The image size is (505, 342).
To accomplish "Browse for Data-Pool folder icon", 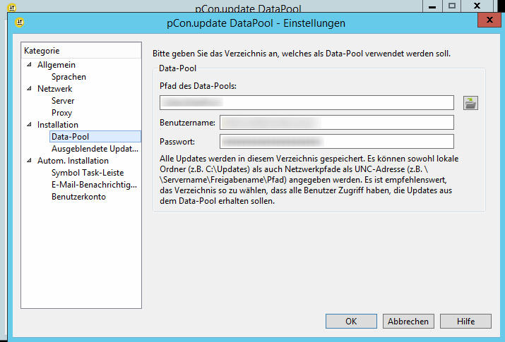I will pyautogui.click(x=470, y=103).
